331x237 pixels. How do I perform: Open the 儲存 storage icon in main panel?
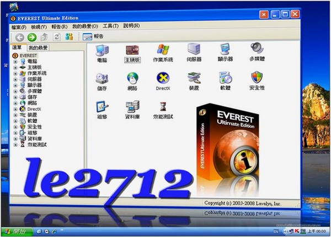[102, 82]
